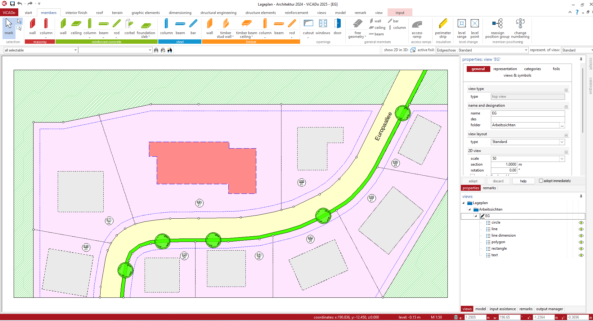Open the representation properties tab
This screenshot has width=593, height=321.
tap(505, 69)
